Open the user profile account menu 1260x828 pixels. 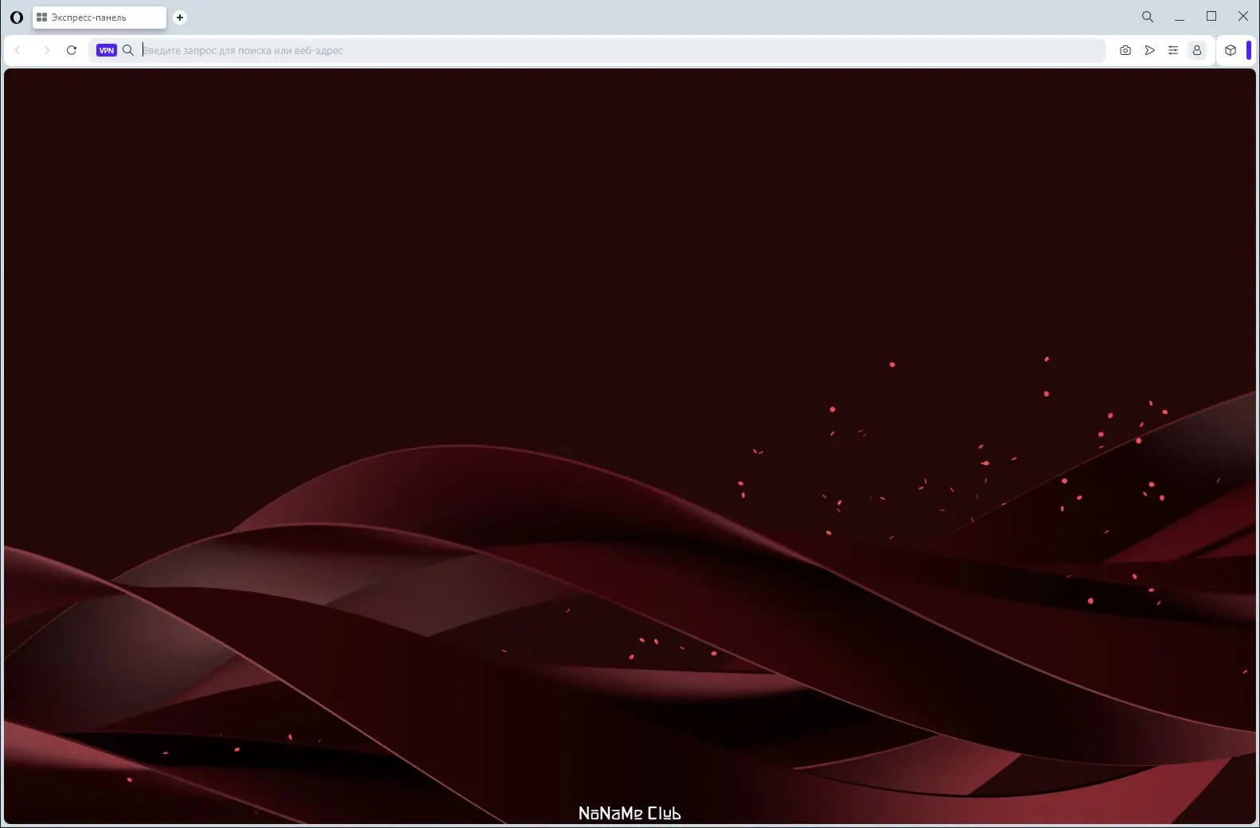coord(1197,50)
